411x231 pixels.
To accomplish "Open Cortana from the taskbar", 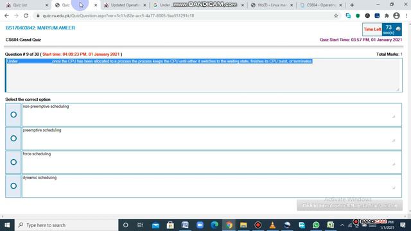I will [x=126, y=225].
